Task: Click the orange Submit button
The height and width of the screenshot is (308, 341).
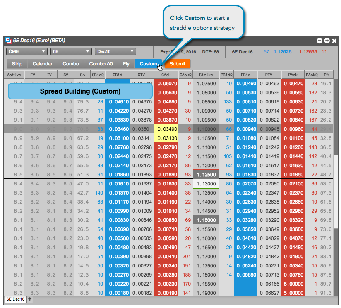Action: click(x=178, y=64)
